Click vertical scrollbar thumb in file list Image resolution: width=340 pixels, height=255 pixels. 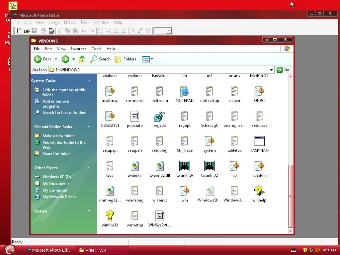(291, 196)
